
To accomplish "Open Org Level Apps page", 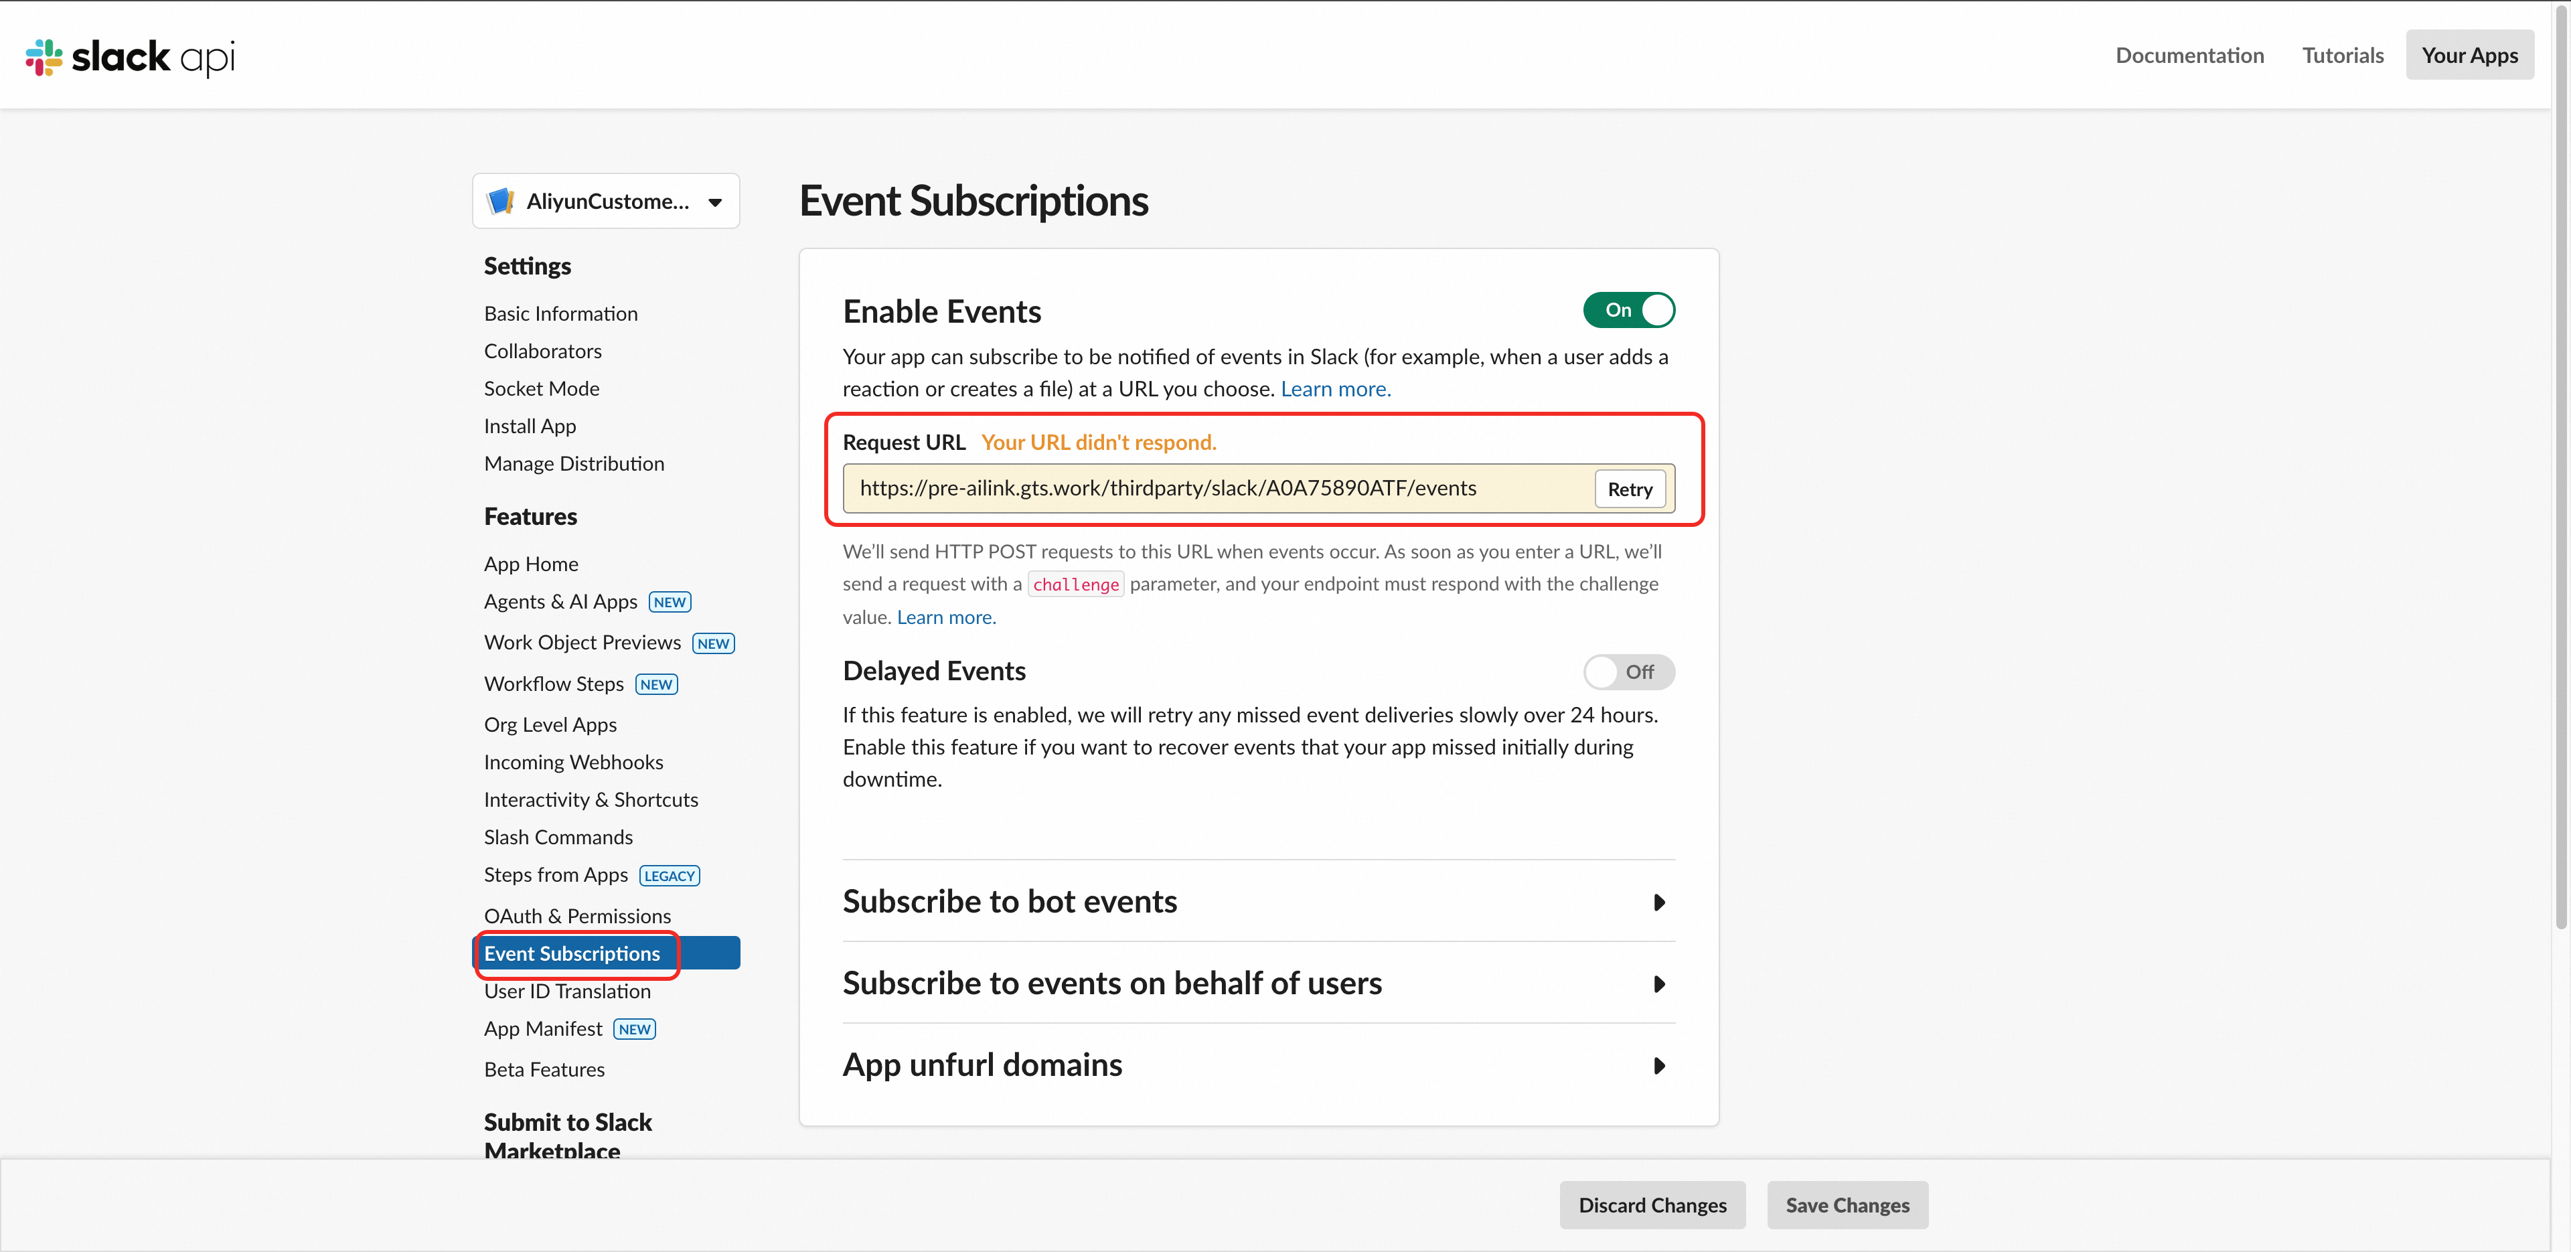I will (x=550, y=725).
